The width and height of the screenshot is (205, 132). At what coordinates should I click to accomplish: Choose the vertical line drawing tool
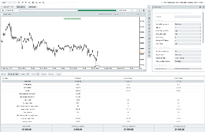(149, 22)
